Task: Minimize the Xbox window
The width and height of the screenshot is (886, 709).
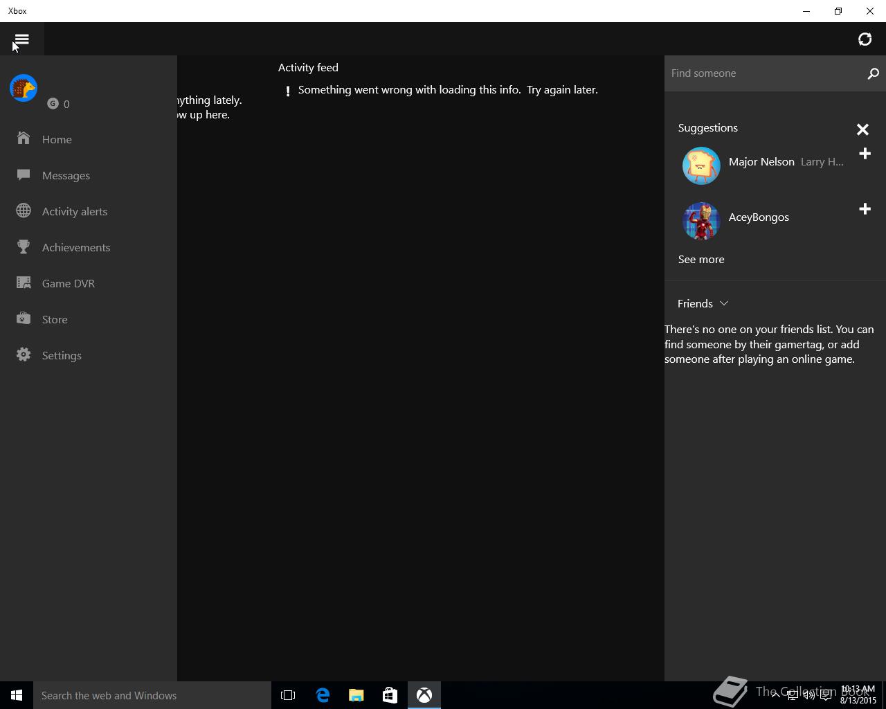Action: click(806, 11)
